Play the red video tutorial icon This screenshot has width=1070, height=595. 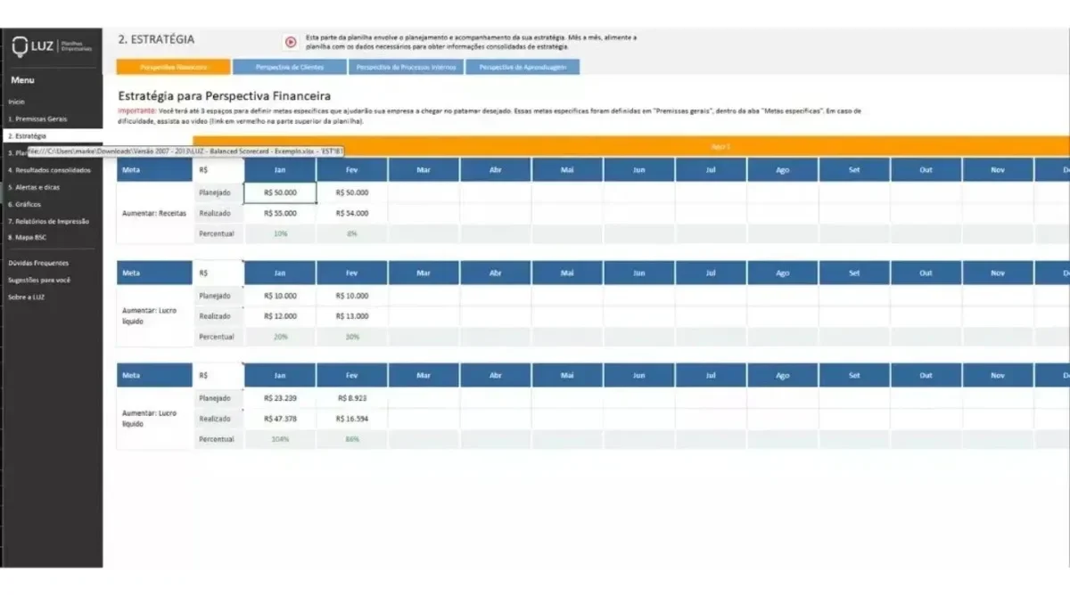[x=291, y=42]
